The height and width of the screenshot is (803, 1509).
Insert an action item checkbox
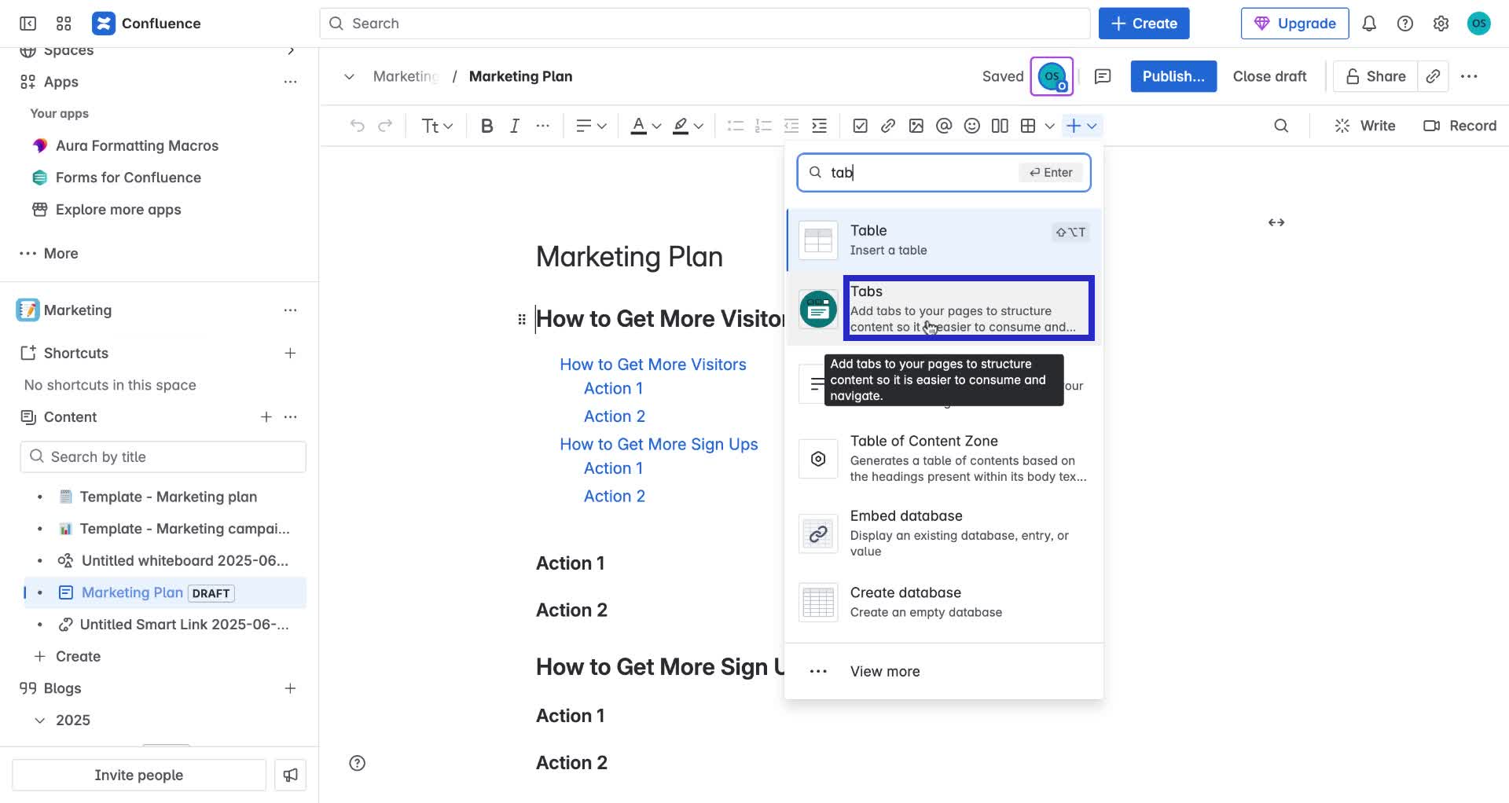(860, 126)
